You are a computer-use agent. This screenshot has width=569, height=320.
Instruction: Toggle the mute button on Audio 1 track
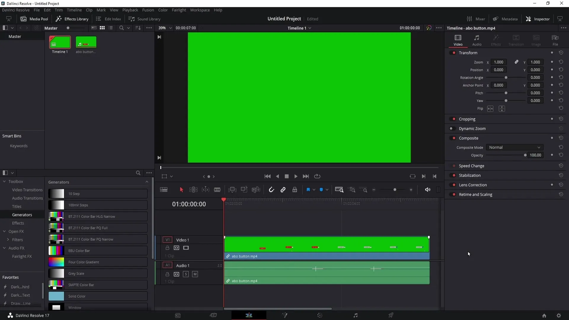[x=195, y=274]
